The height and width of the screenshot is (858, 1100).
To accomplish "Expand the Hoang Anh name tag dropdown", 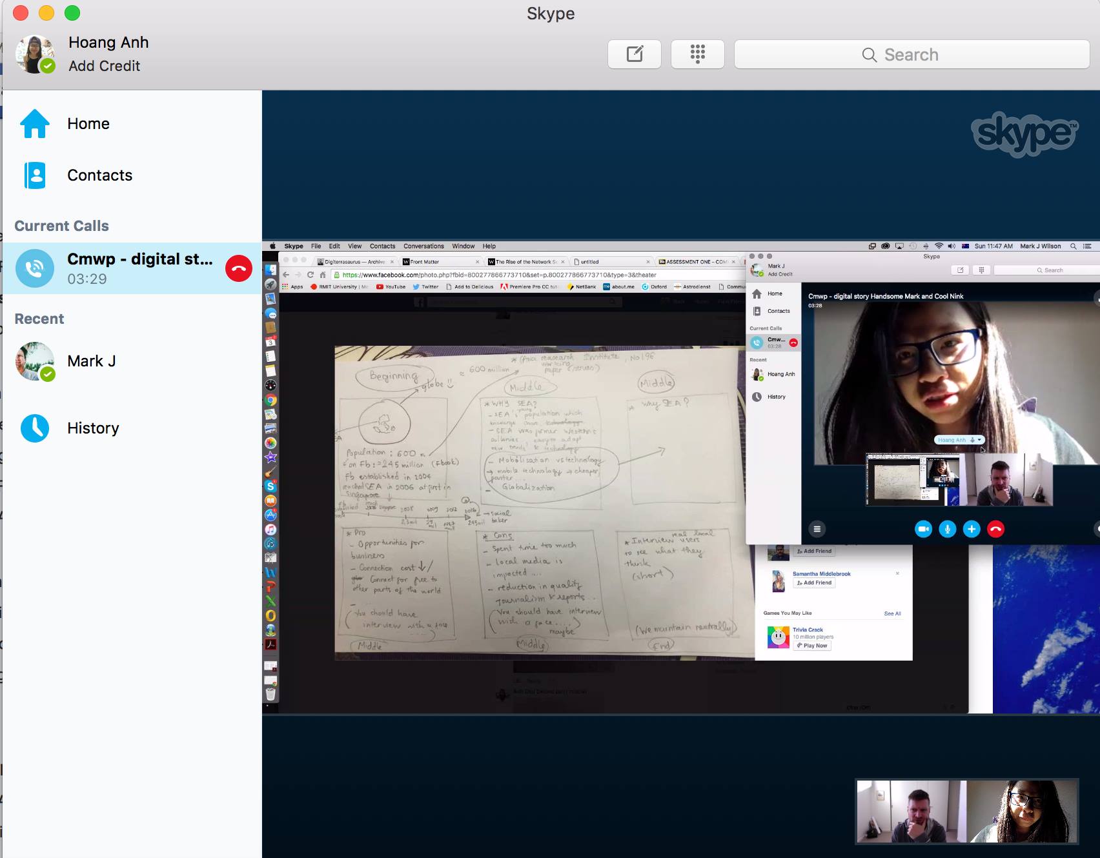I will 979,440.
